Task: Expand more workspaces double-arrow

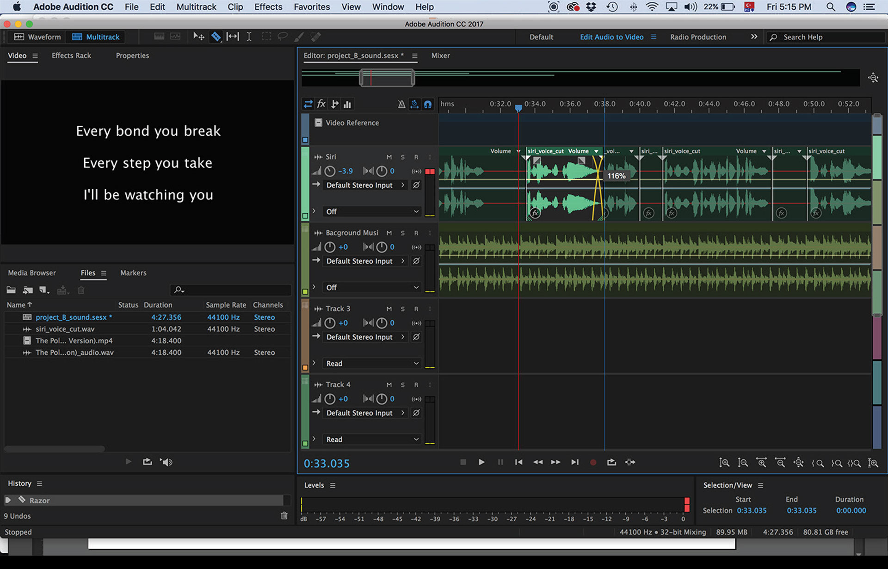Action: point(754,37)
